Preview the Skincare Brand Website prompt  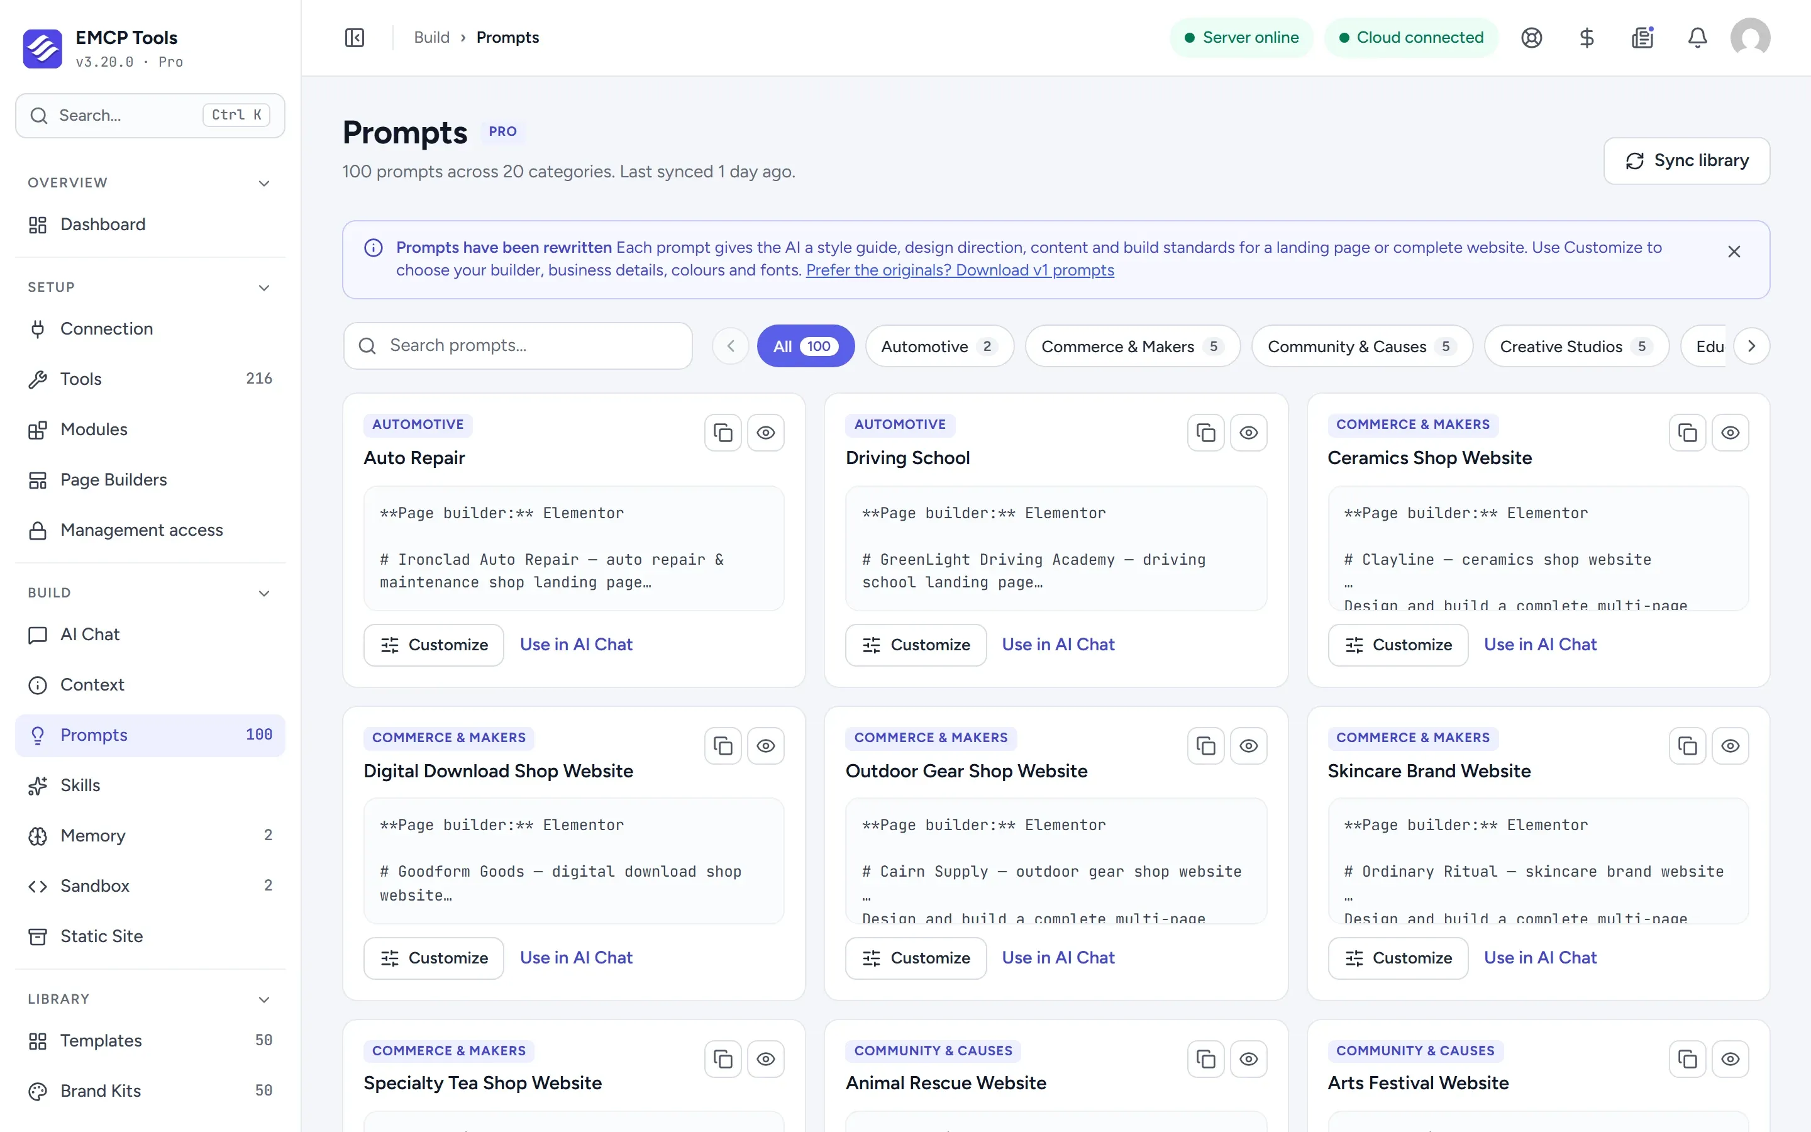(x=1729, y=746)
